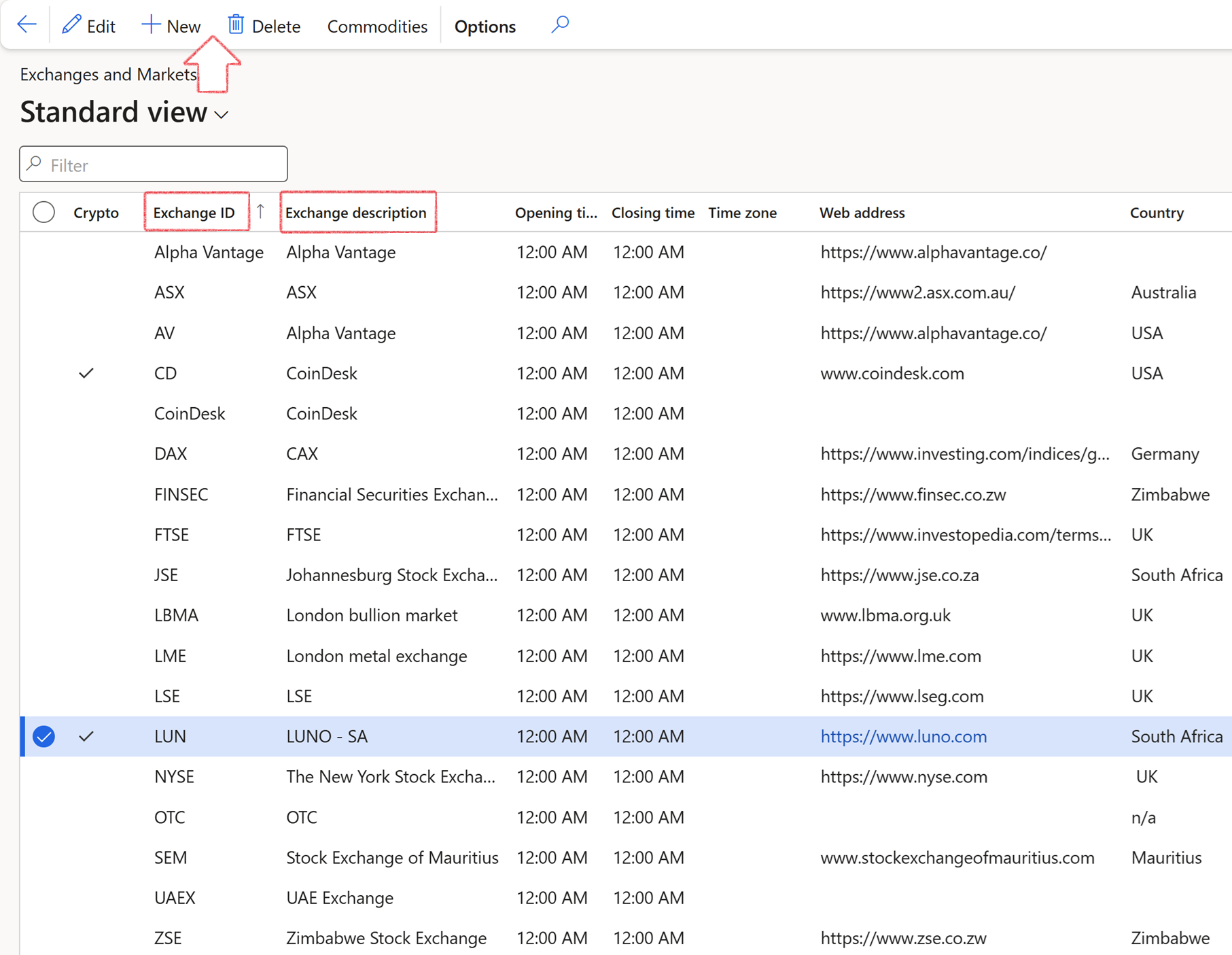Select the LSE exchange ID cell
Image resolution: width=1232 pixels, height=955 pixels.
[x=166, y=696]
